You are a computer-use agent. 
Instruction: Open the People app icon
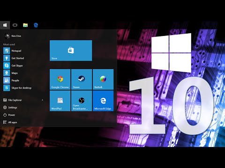(7, 80)
